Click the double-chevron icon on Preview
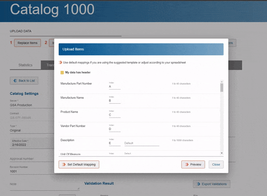 coord(187,165)
